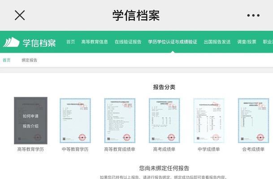The height and width of the screenshot is (179, 273).
Task: Click the 您尚未绑定任何报告 message
Action: coord(164,168)
